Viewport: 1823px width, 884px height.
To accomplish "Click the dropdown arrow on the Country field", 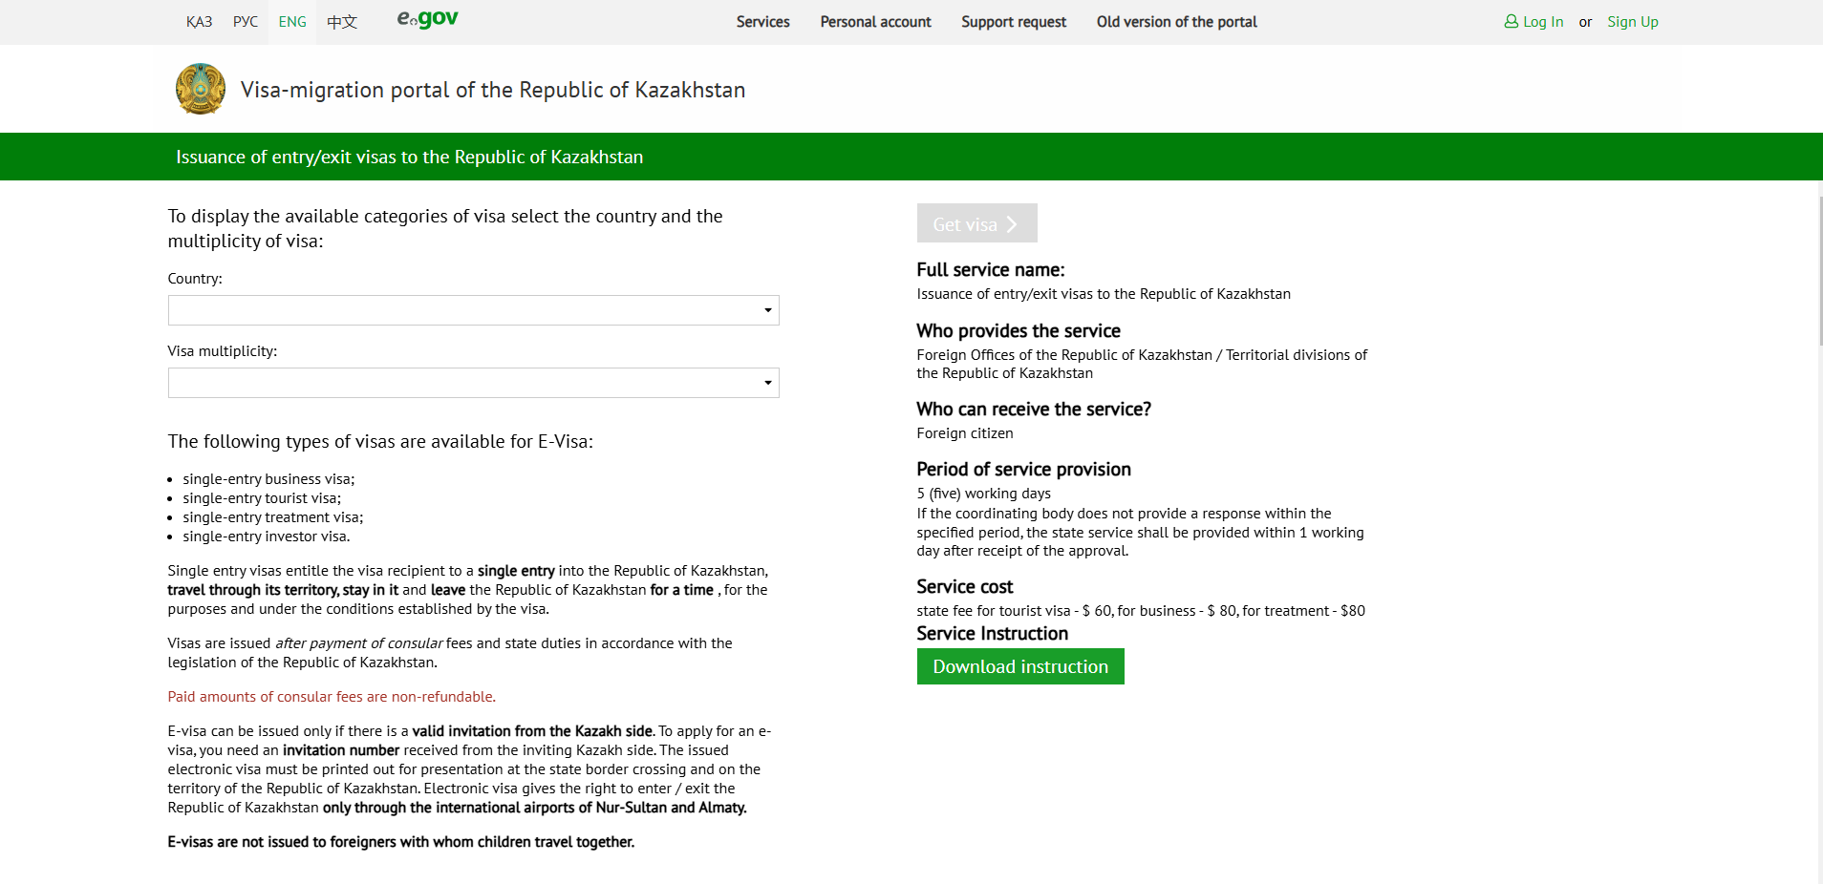I will pos(766,309).
